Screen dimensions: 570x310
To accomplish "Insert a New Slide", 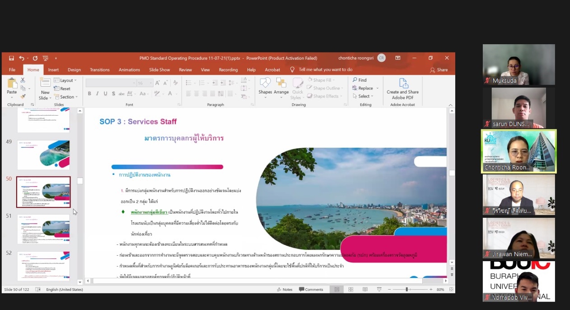I will pyautogui.click(x=45, y=88).
